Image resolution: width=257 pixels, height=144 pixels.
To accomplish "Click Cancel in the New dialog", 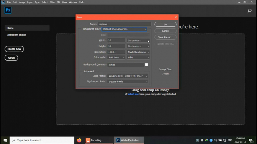I will tap(166, 31).
